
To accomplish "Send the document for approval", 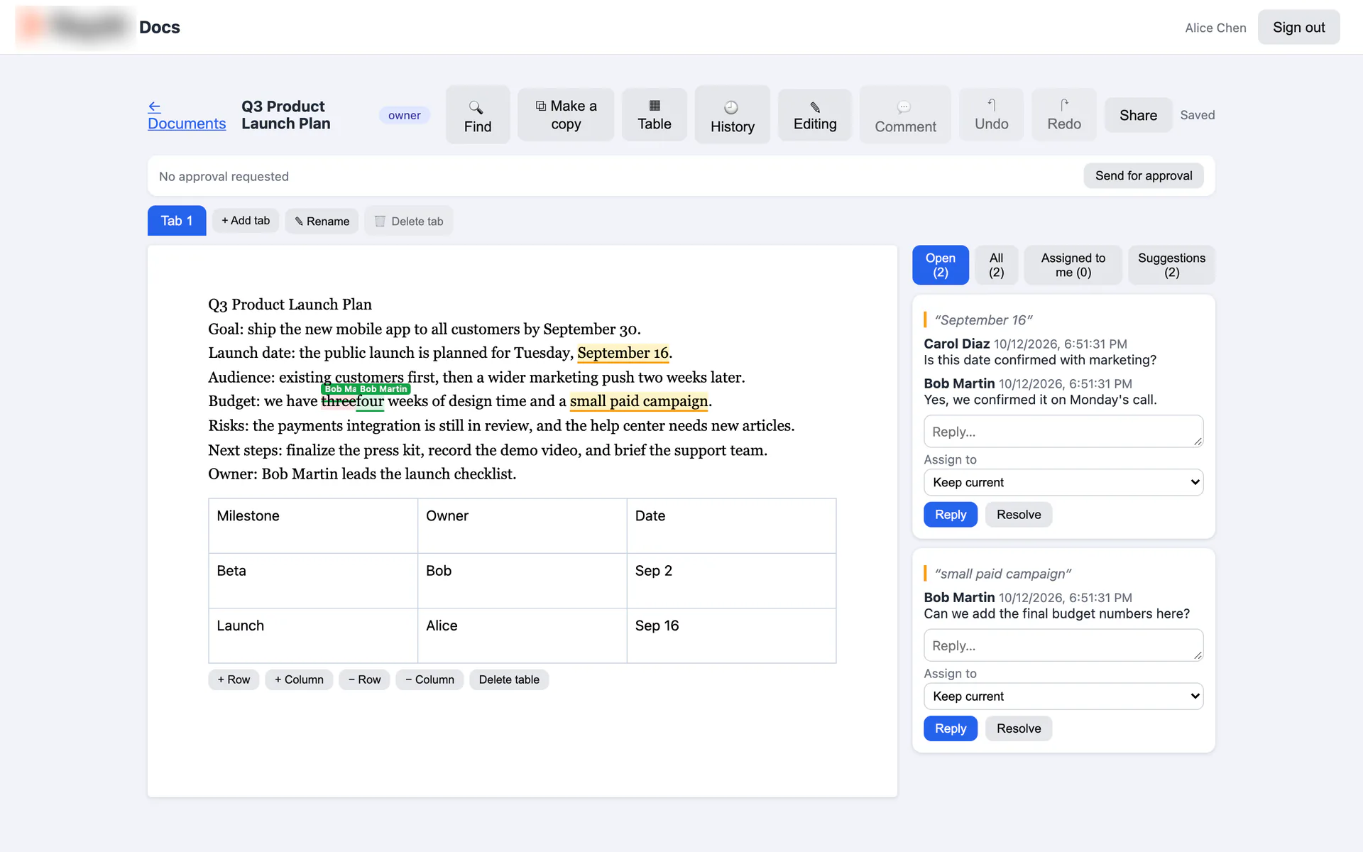I will coord(1143,175).
